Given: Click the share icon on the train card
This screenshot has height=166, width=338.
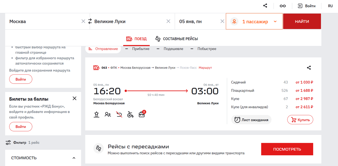Looking at the screenshot, I should [x=309, y=68].
